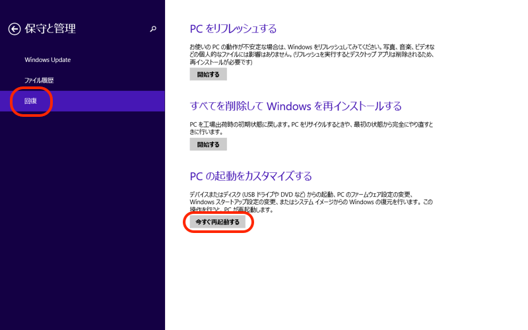Click the back arrow beside 保守と管理

pos(15,29)
